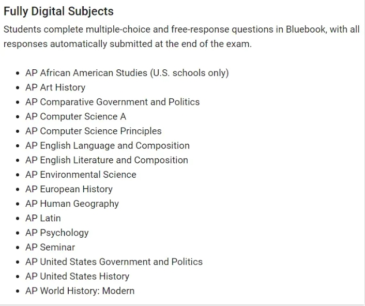The width and height of the screenshot is (365, 306).
Task: Select AP Comparative Government and Politics
Action: click(x=112, y=102)
